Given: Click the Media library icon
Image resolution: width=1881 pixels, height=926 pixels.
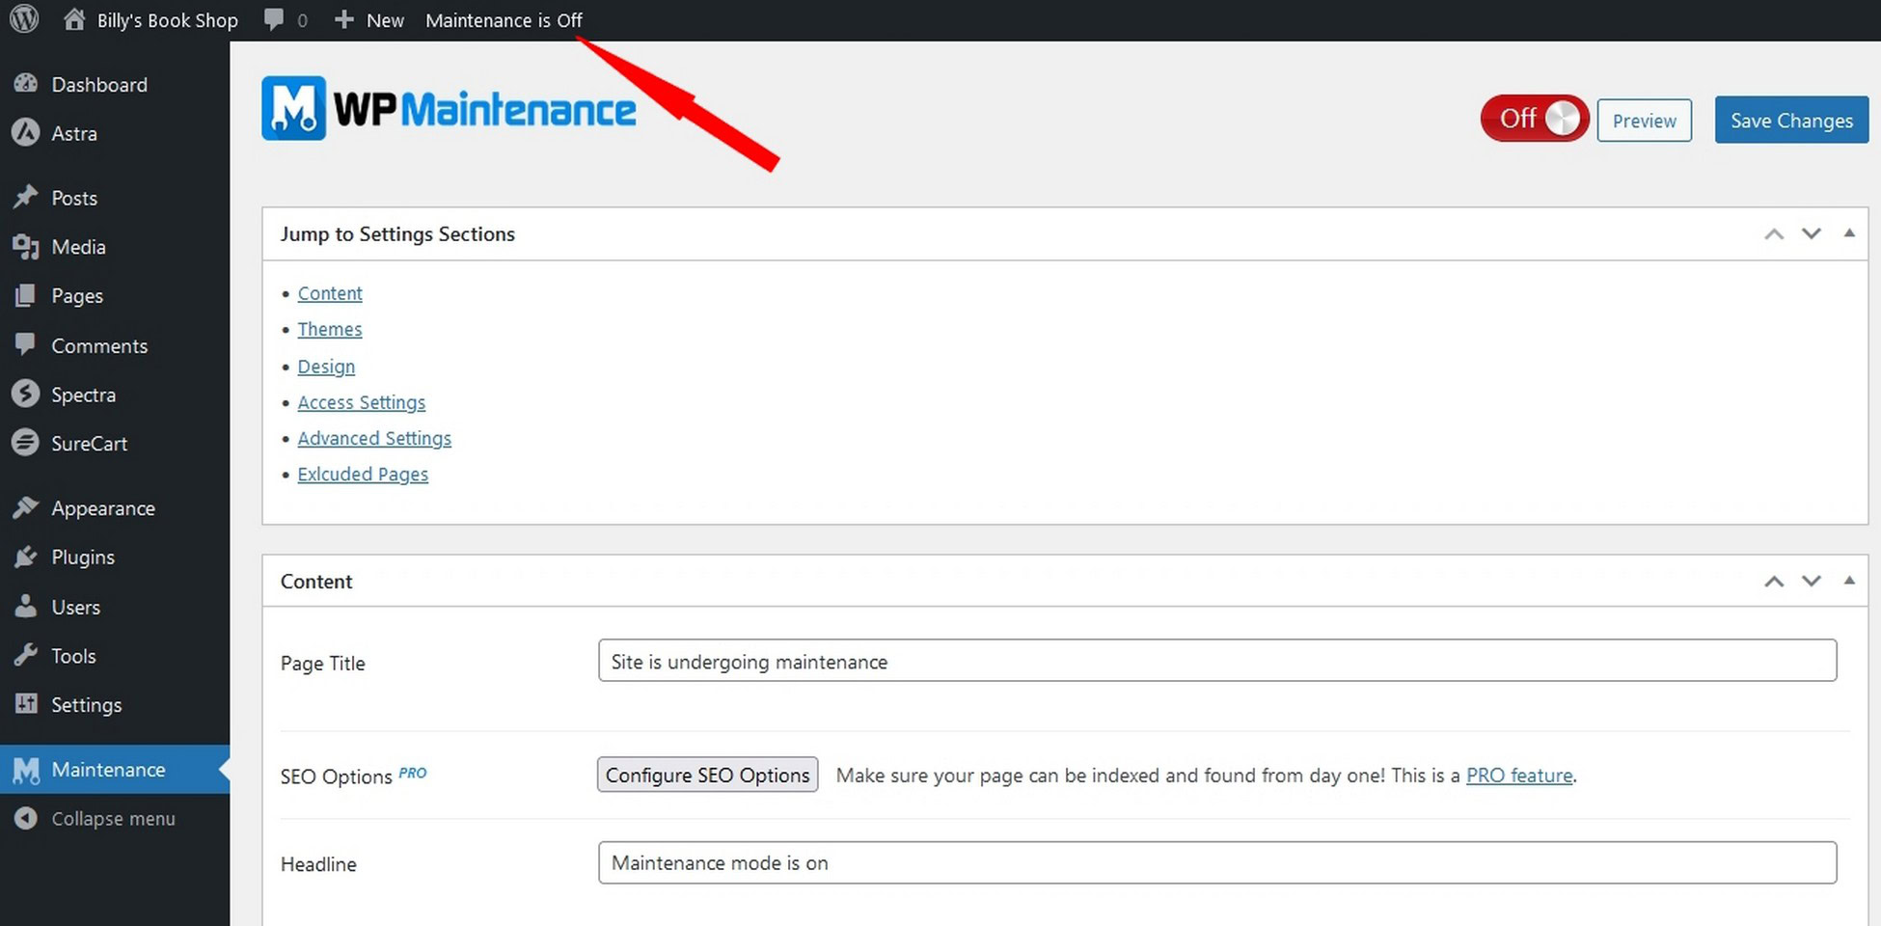Looking at the screenshot, I should point(26,247).
